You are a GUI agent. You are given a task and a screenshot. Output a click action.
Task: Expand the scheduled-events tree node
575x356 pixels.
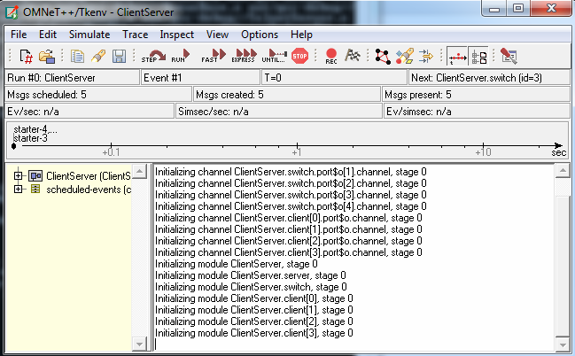tap(18, 190)
